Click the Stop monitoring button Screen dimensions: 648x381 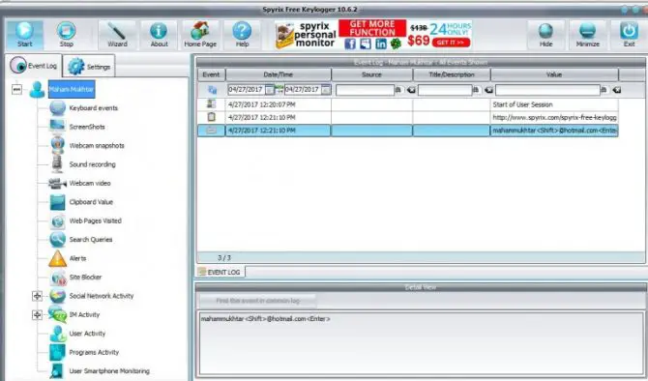coord(66,35)
